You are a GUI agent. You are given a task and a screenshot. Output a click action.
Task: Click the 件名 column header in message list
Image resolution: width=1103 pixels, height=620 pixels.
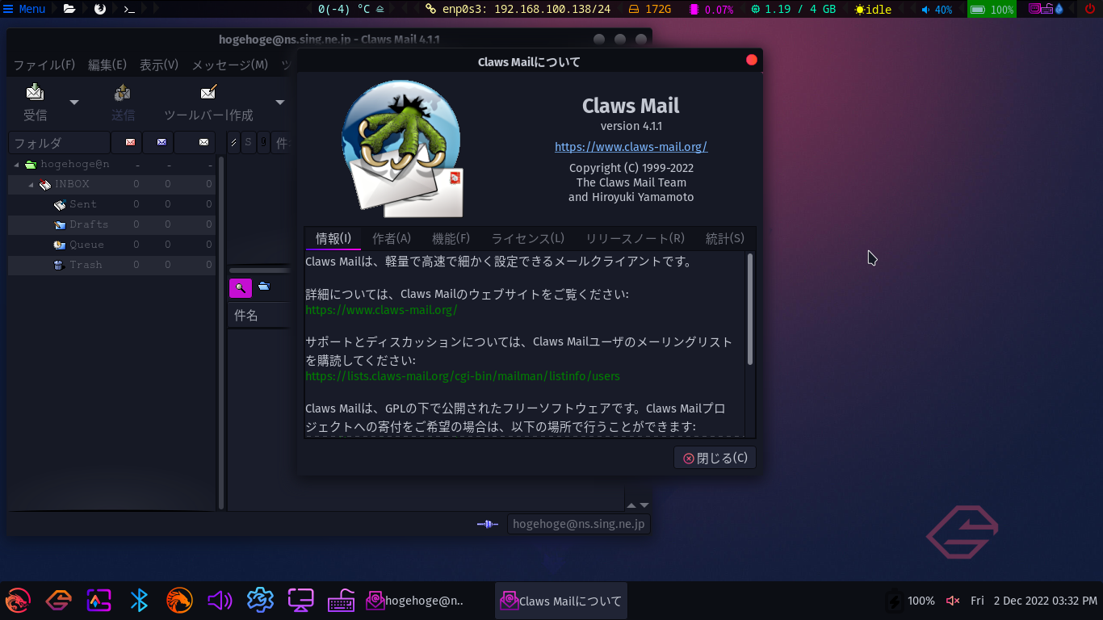point(258,316)
